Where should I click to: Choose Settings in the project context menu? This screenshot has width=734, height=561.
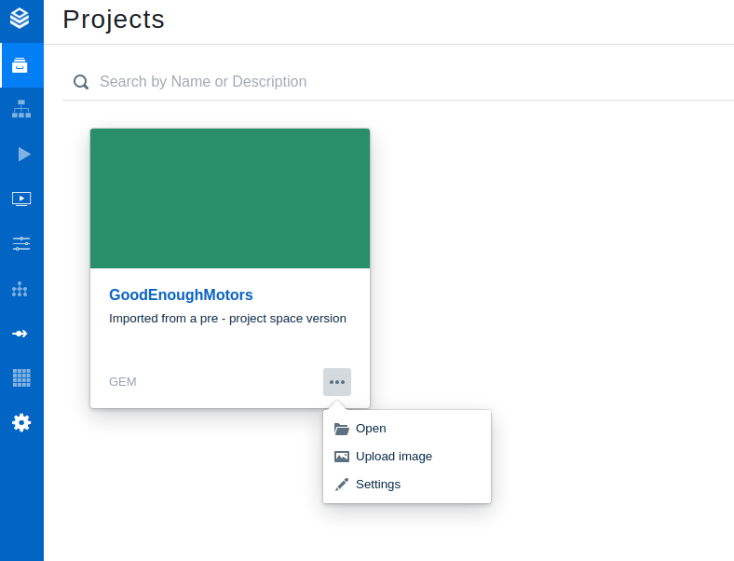pyautogui.click(x=377, y=485)
